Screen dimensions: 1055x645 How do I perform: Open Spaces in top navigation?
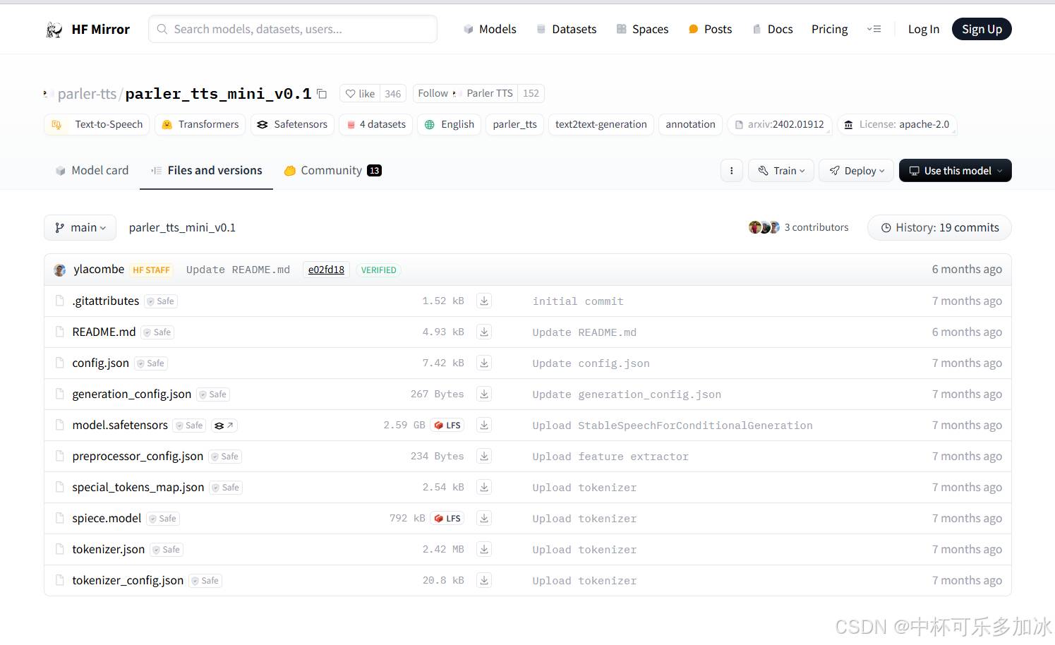pyautogui.click(x=642, y=29)
